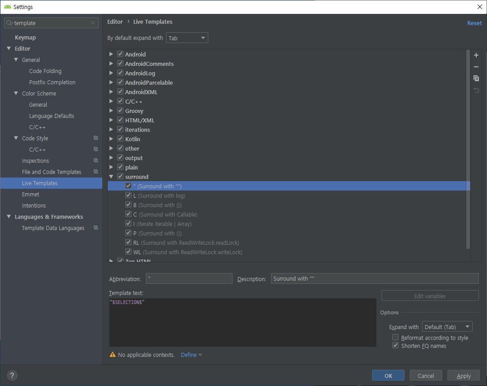Remove selected template with minus icon

[476, 67]
